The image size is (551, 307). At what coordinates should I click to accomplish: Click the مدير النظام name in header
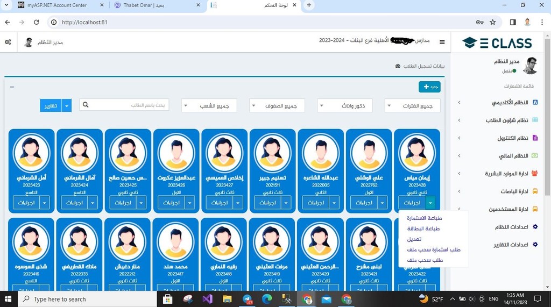coord(50,42)
